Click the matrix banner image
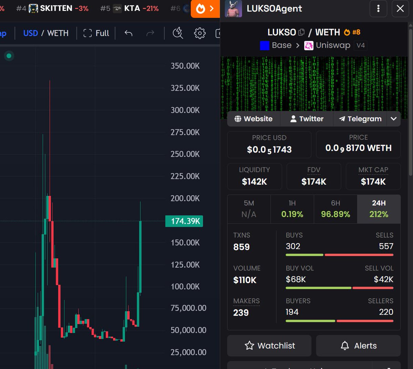 coord(314,84)
